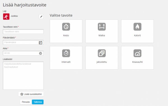Select the Intervalli timer icon
168x106 pixels.
coord(66,53)
